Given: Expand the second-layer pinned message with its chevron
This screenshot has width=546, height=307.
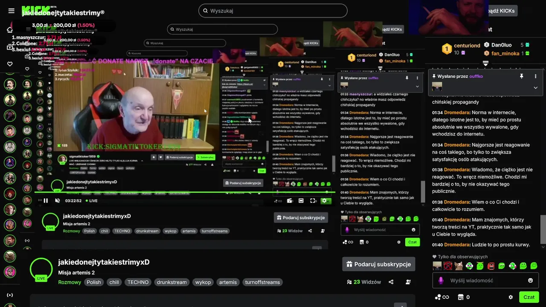Looking at the screenshot, I should (417, 87).
